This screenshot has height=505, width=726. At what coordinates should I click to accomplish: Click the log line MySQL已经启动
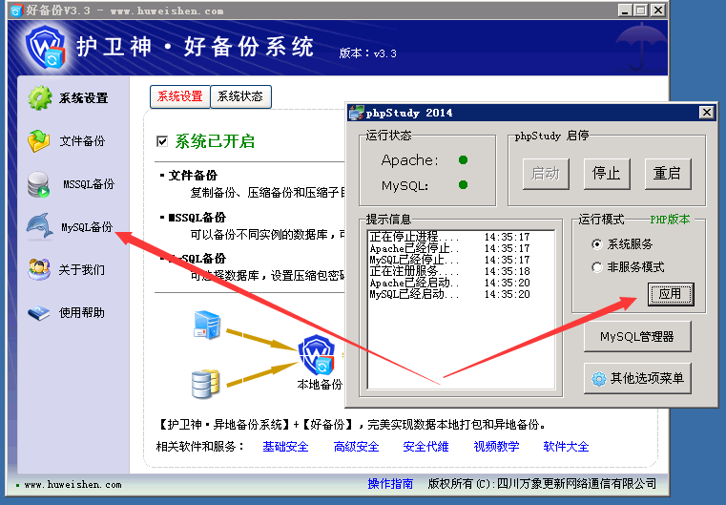(449, 294)
